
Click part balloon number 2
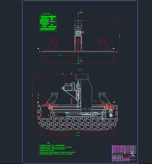(x=38, y=95)
